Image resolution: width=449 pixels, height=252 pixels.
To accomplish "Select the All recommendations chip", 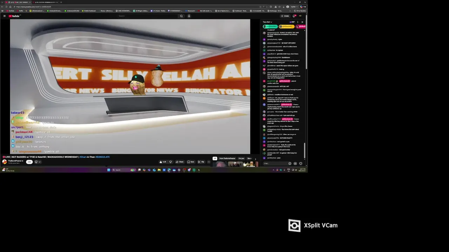I will tap(215, 159).
